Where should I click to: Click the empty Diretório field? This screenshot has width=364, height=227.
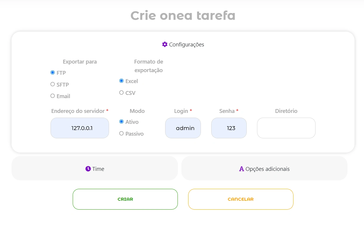click(286, 128)
